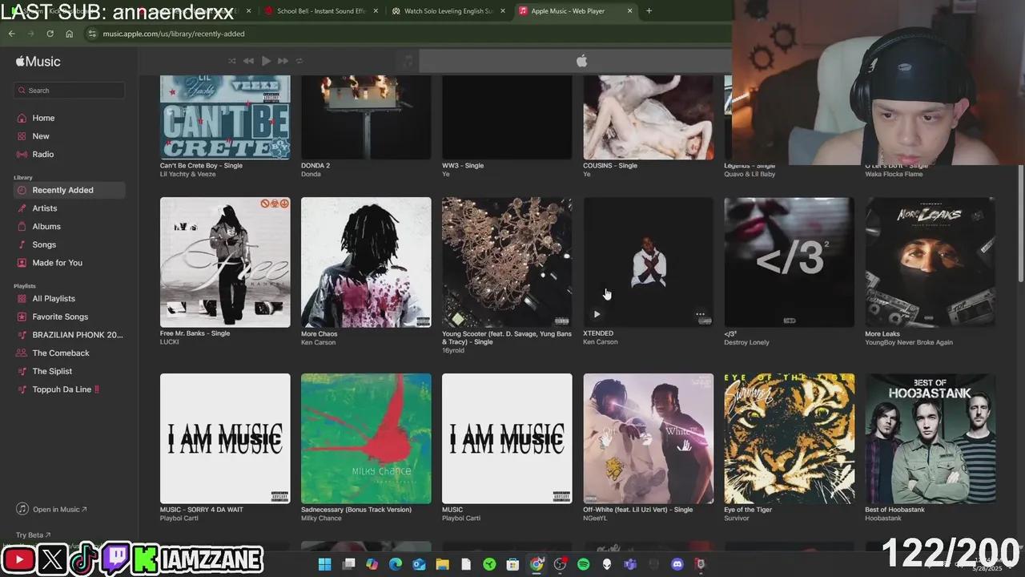Viewport: 1025px width, 577px height.
Task: Click the WW3 - Single title
Action: click(x=463, y=166)
